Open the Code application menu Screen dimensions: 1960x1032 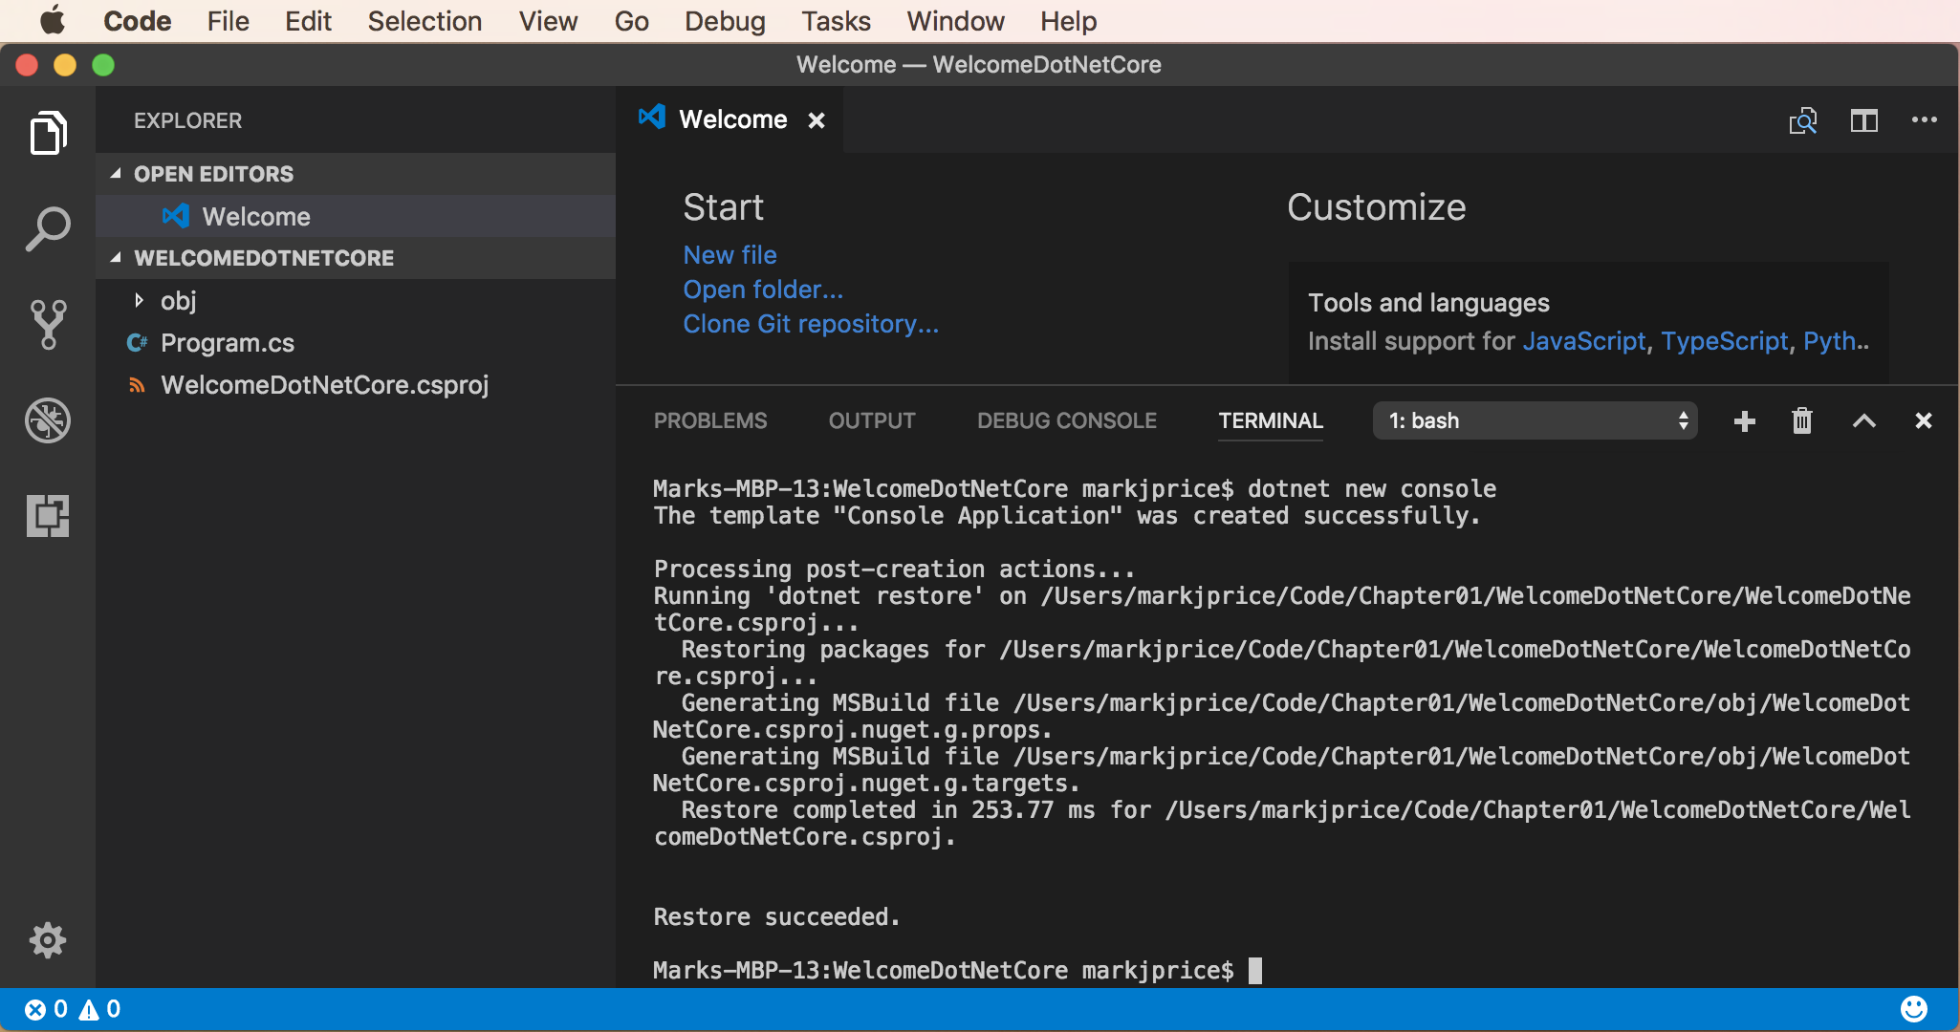click(138, 20)
